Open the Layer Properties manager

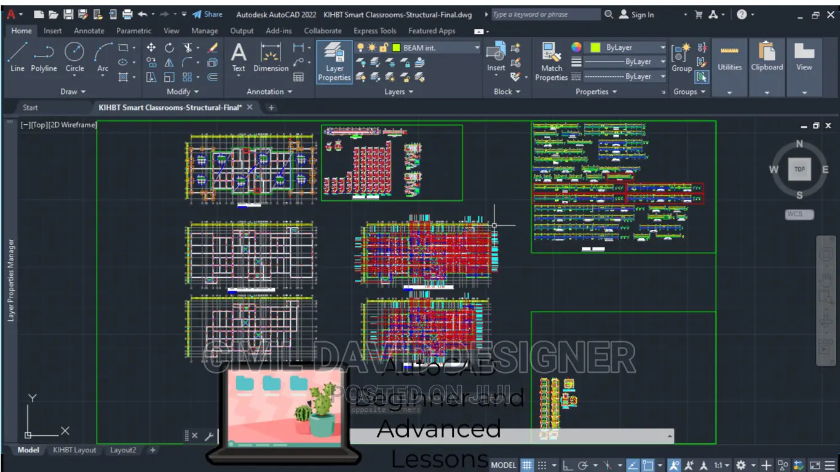click(335, 61)
